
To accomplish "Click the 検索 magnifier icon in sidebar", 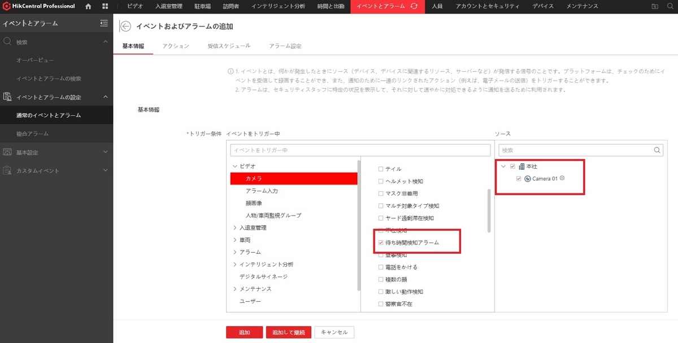I will tap(7, 42).
